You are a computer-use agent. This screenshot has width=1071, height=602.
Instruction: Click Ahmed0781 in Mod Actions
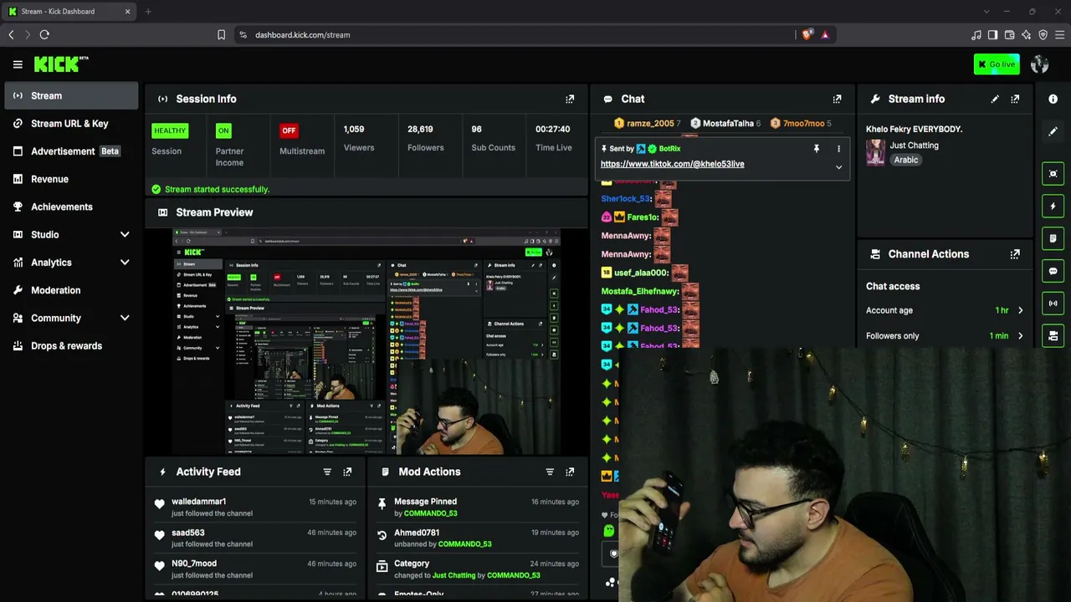click(417, 533)
